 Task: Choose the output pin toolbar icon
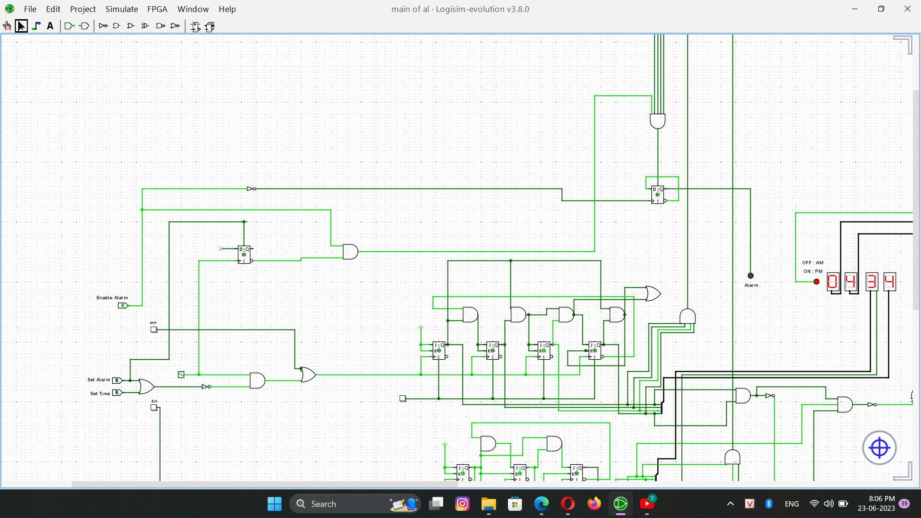click(x=85, y=26)
